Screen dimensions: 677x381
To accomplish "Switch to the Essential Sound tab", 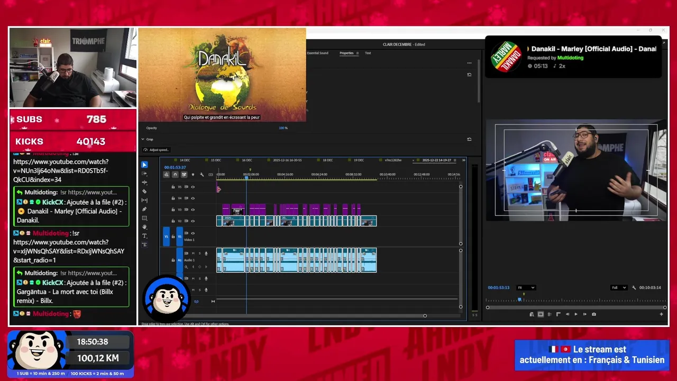I will coord(317,53).
